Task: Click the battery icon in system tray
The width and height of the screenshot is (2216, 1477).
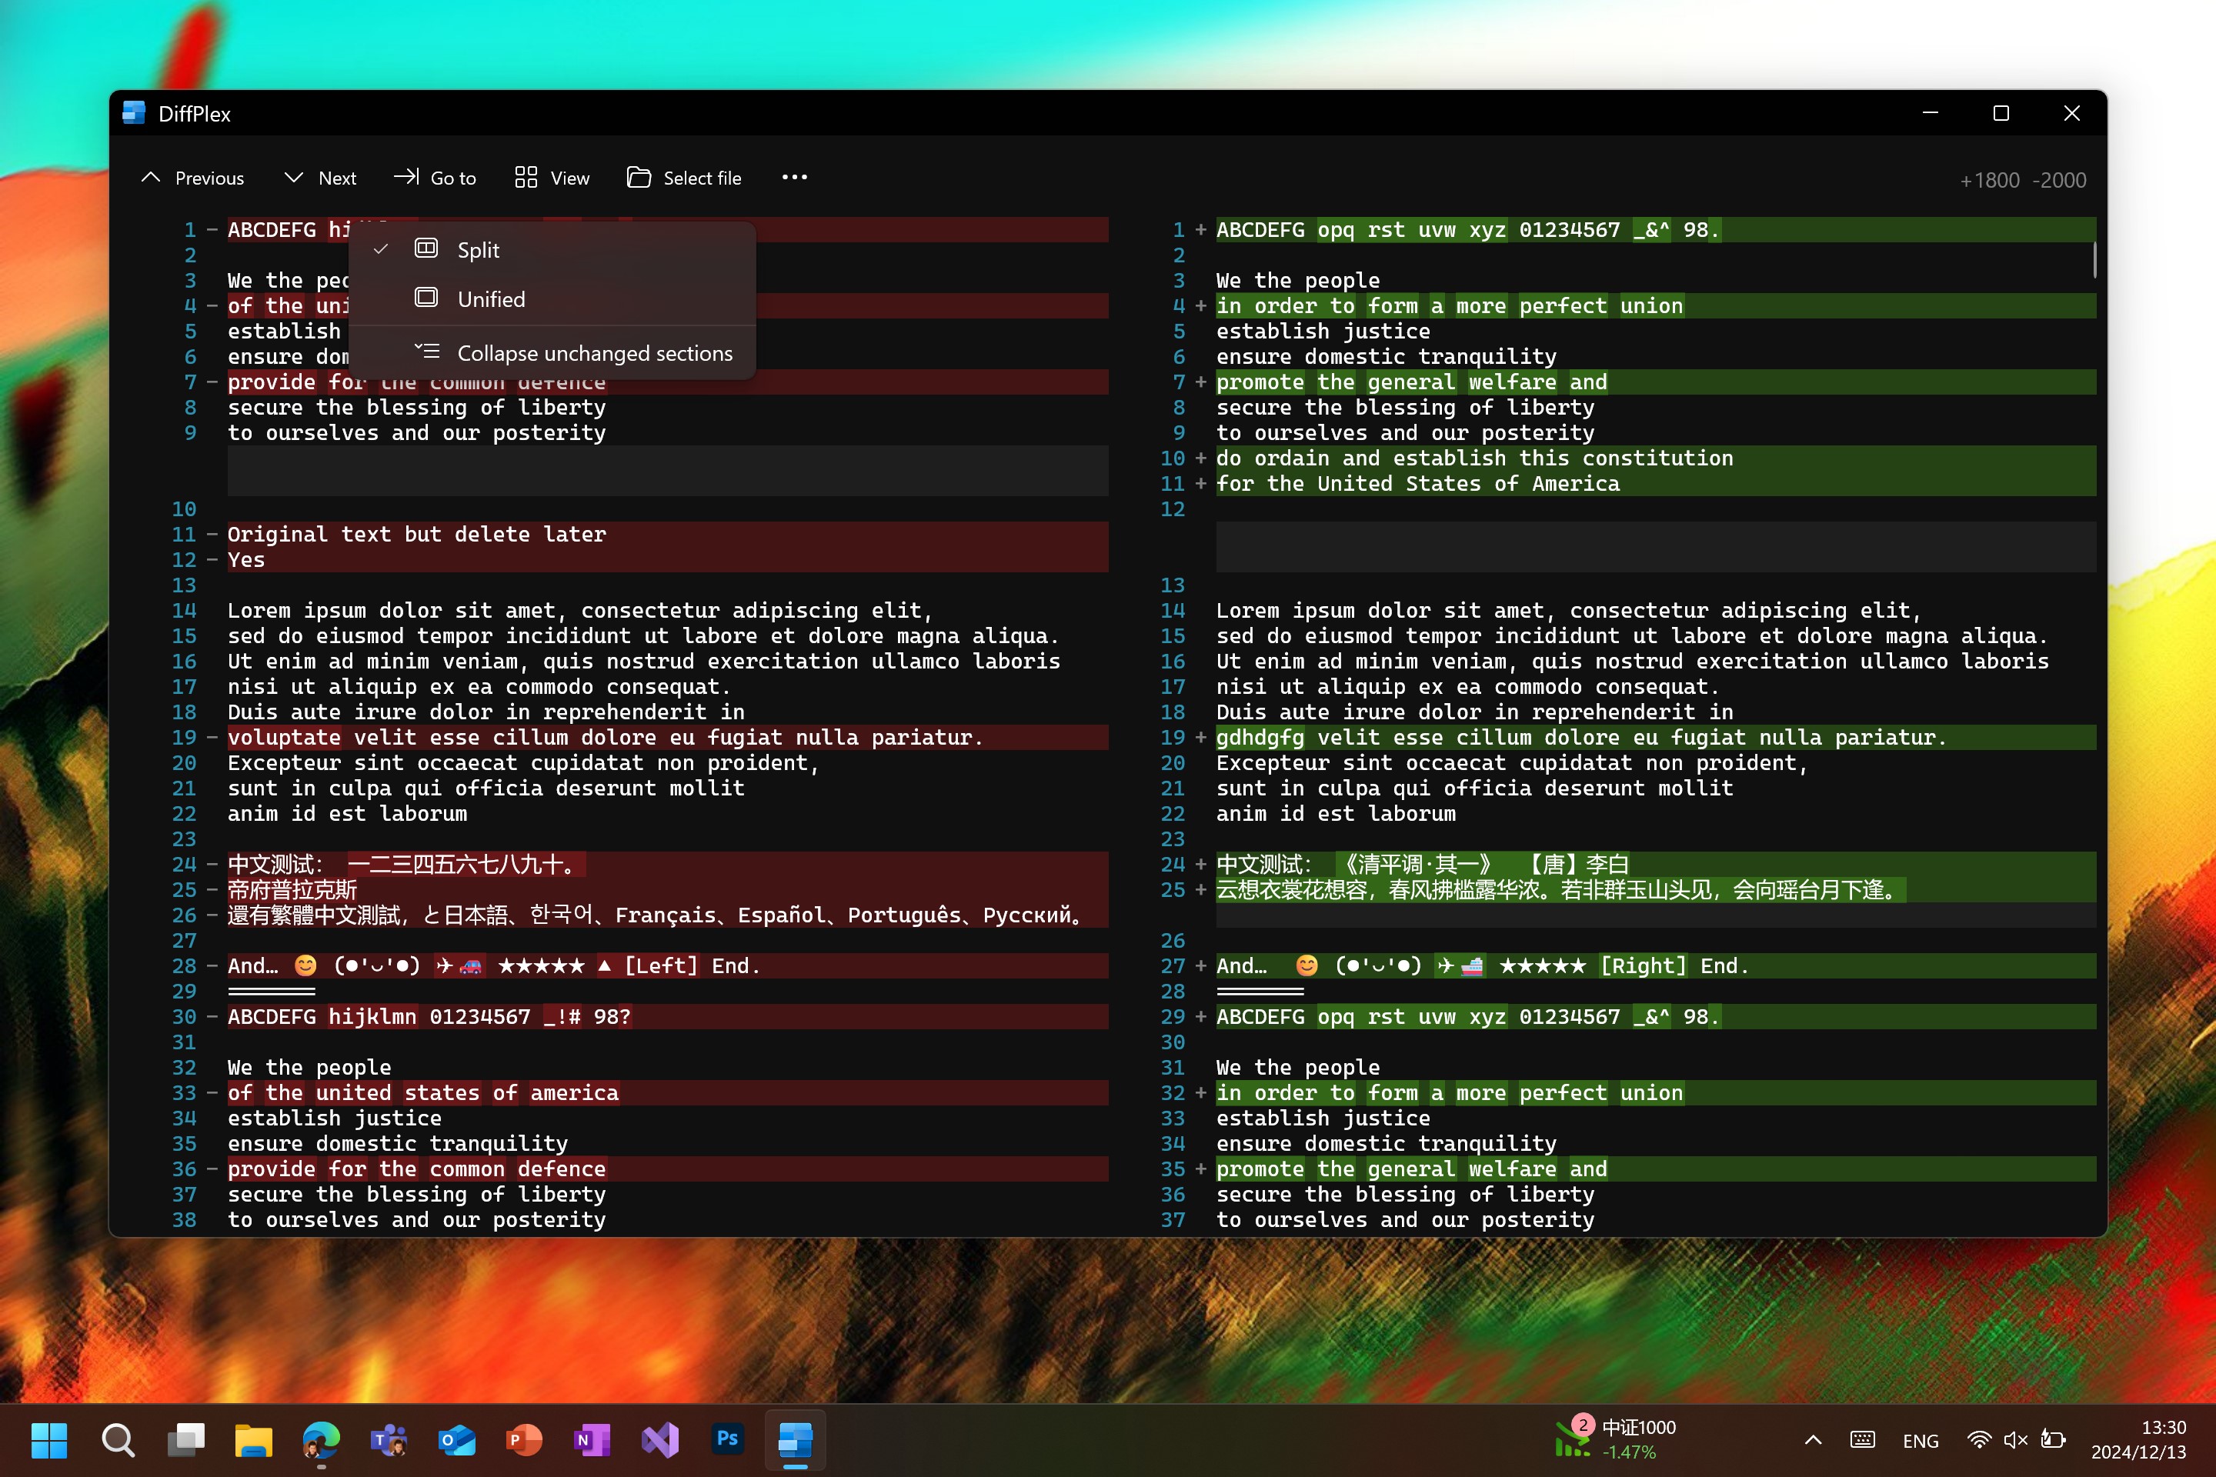Action: point(2053,1440)
